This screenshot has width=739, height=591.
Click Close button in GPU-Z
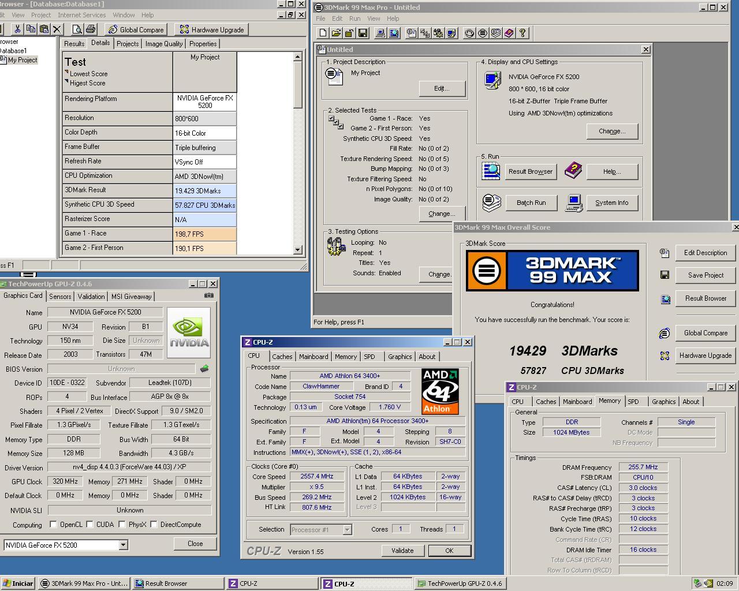195,544
